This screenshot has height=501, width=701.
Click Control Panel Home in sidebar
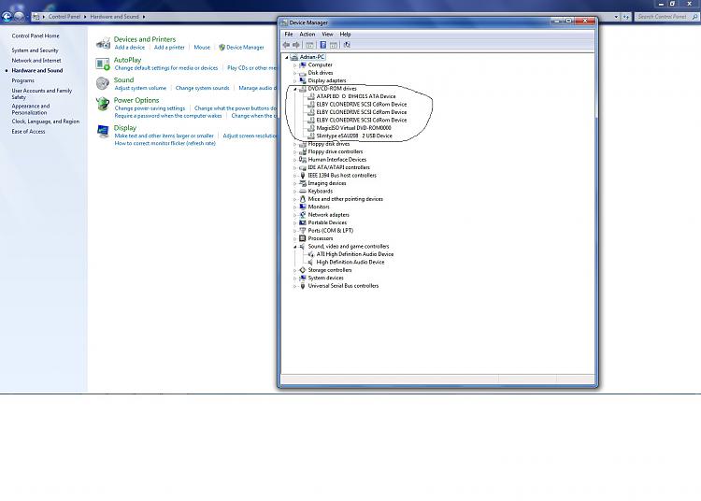[36, 36]
